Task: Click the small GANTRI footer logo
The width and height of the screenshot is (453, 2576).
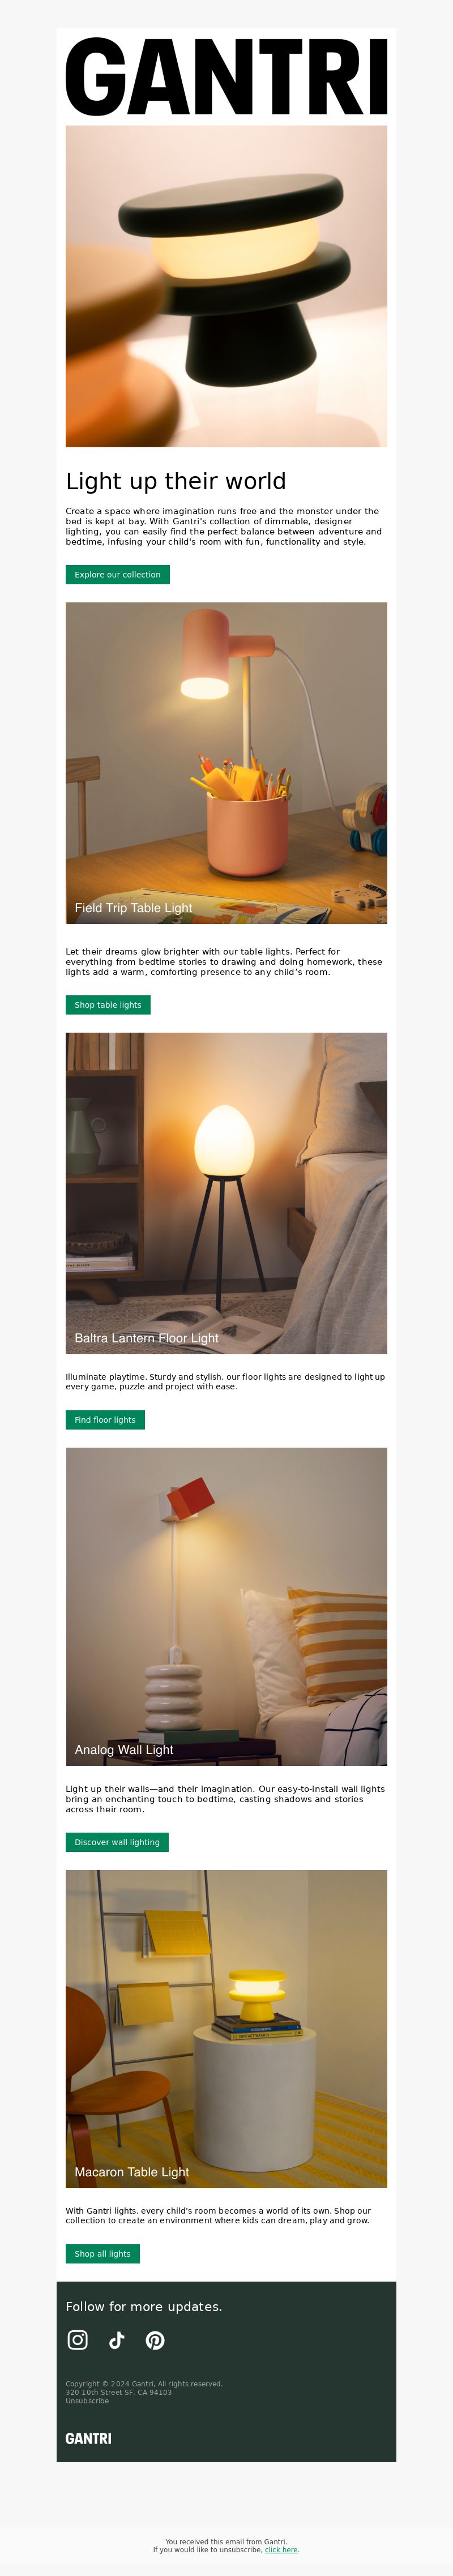Action: (89, 2438)
